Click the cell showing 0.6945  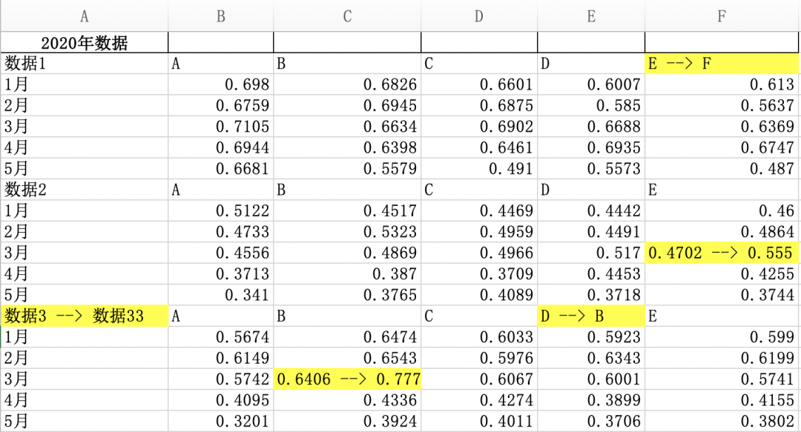(347, 105)
